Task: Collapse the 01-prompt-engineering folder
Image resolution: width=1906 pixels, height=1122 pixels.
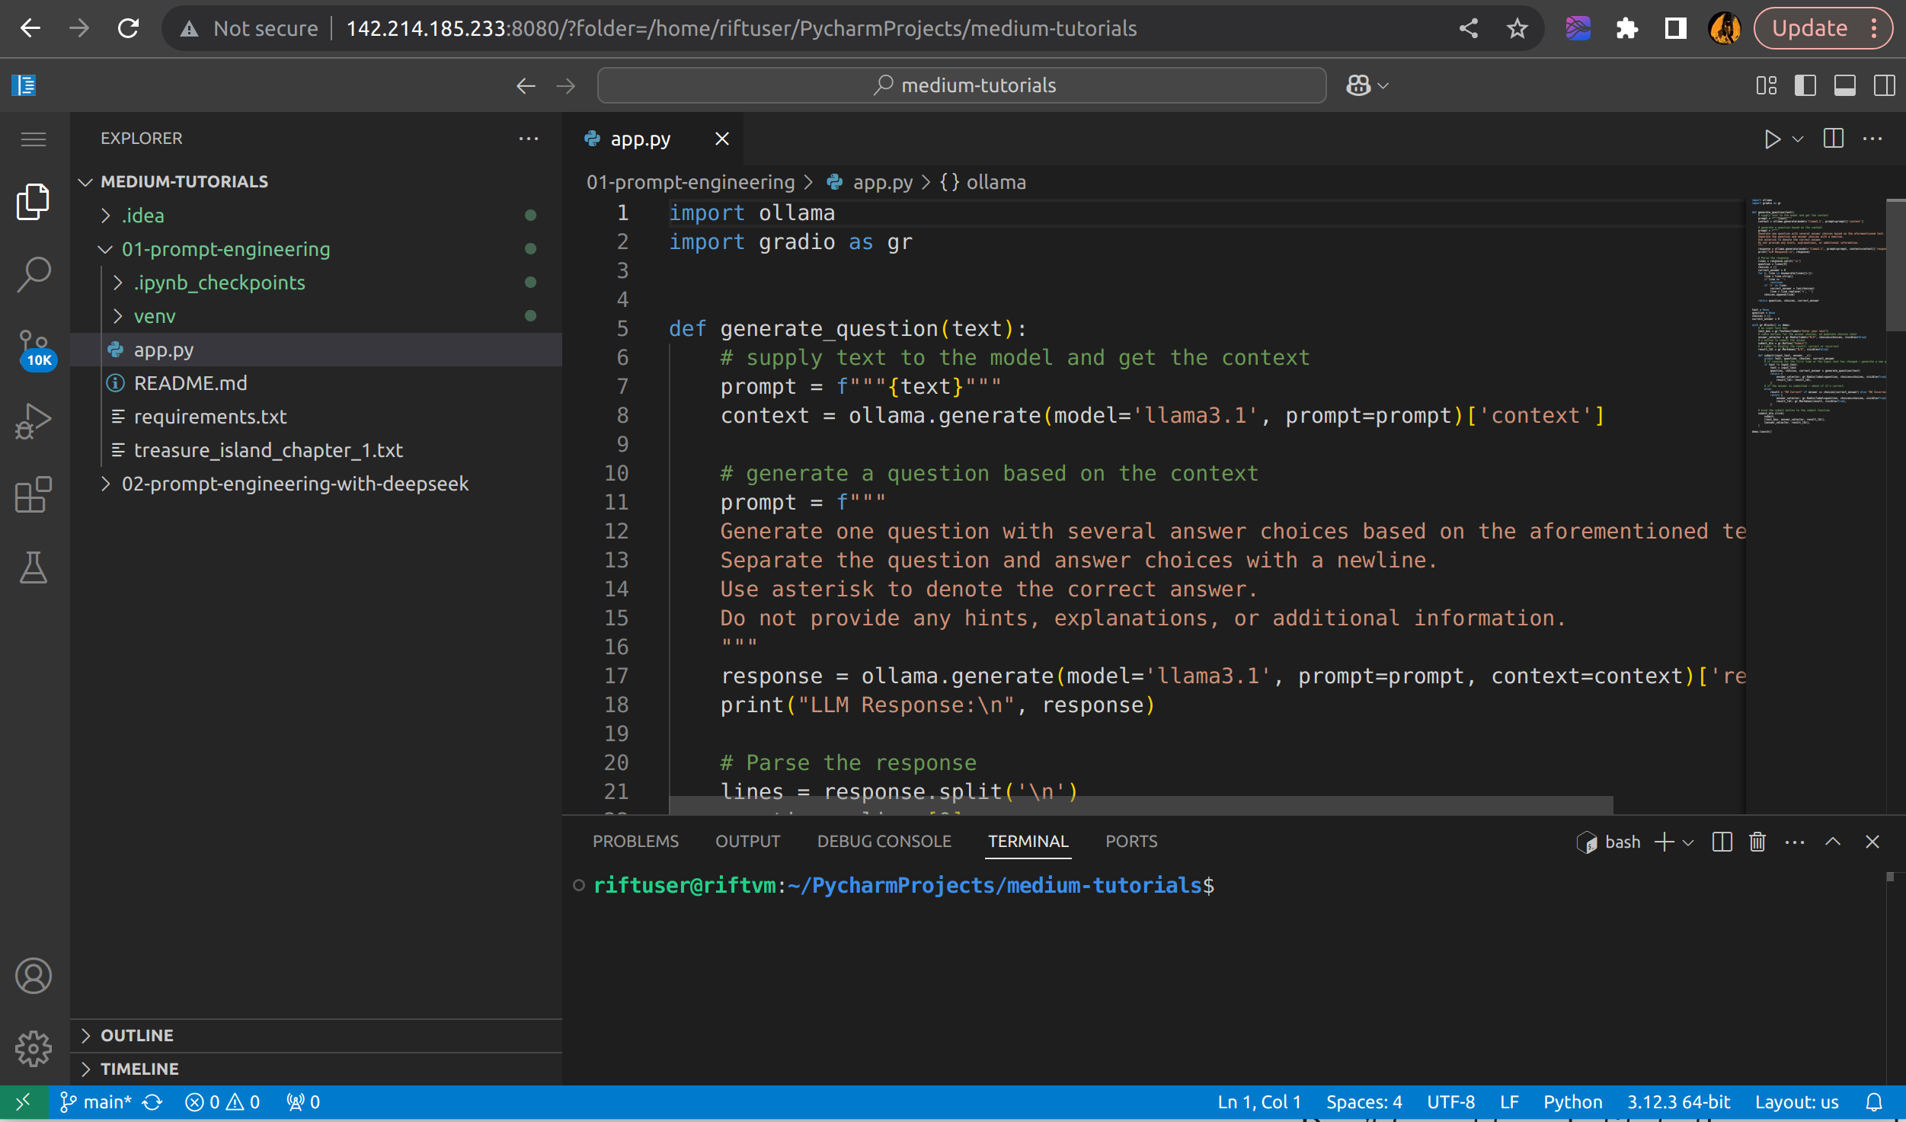Action: pyautogui.click(x=225, y=249)
